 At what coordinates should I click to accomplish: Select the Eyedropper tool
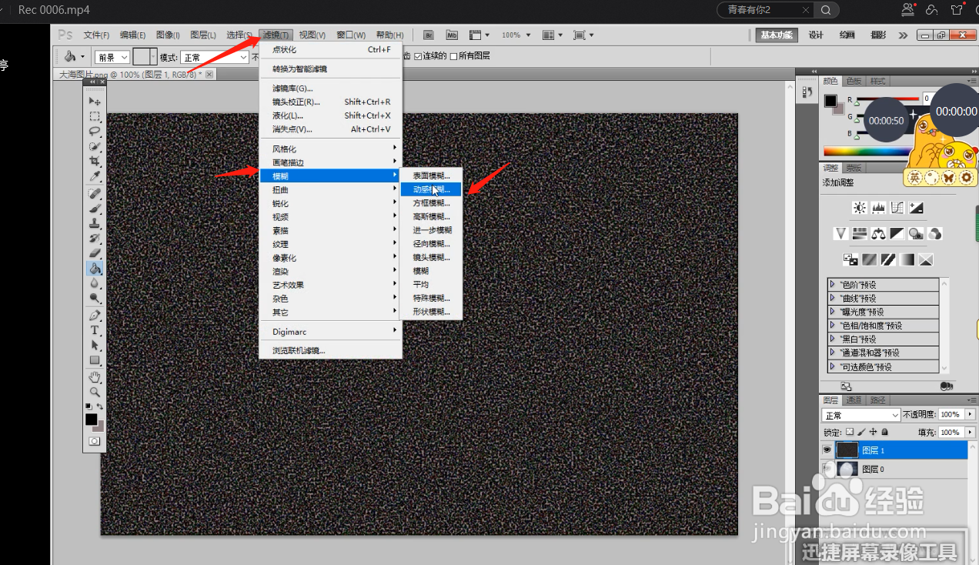(95, 176)
